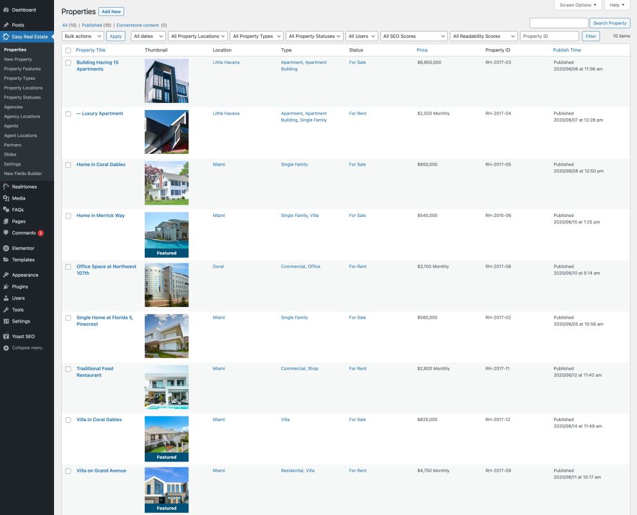This screenshot has height=515, width=637.
Task: Sort the table by Price column
Action: coord(422,50)
